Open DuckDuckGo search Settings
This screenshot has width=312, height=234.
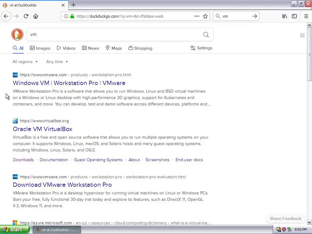pos(201,48)
